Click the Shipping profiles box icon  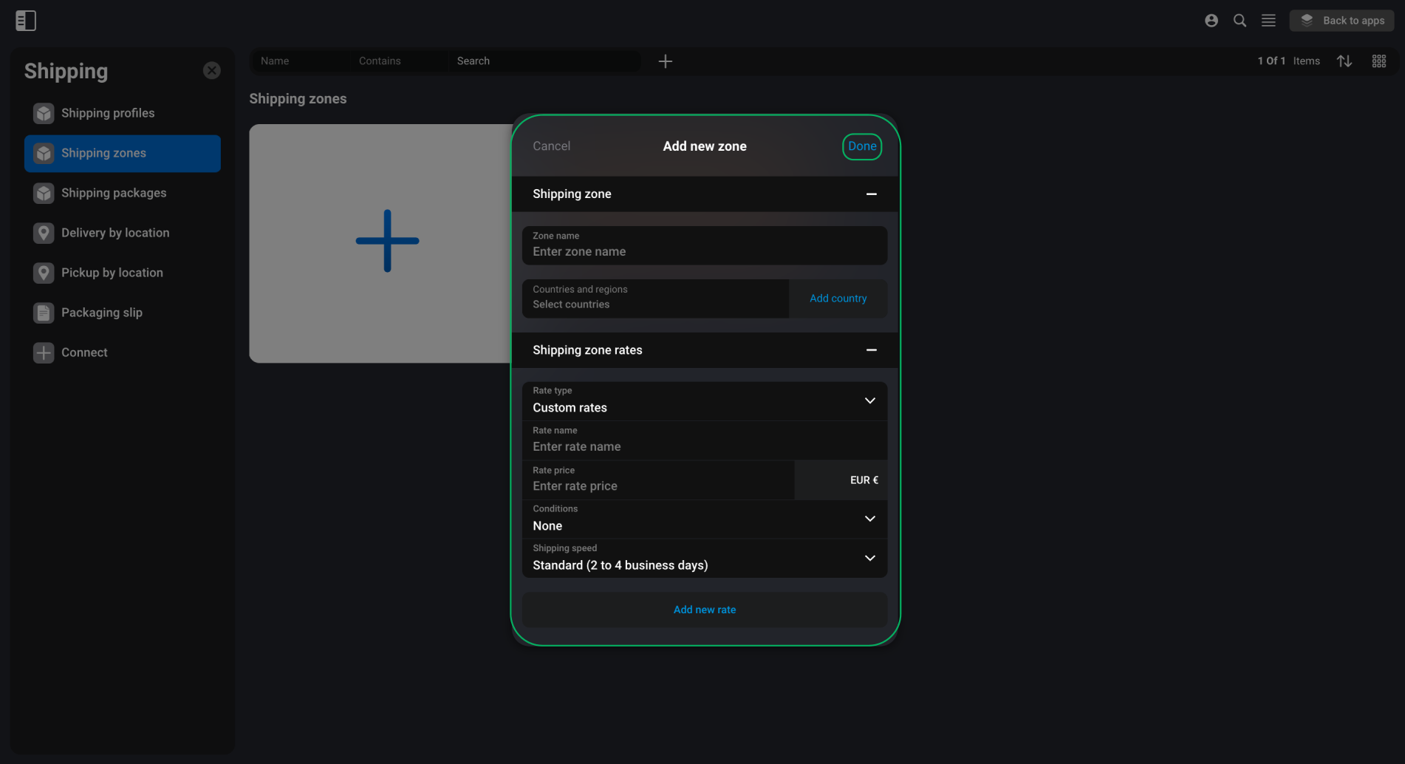click(44, 113)
